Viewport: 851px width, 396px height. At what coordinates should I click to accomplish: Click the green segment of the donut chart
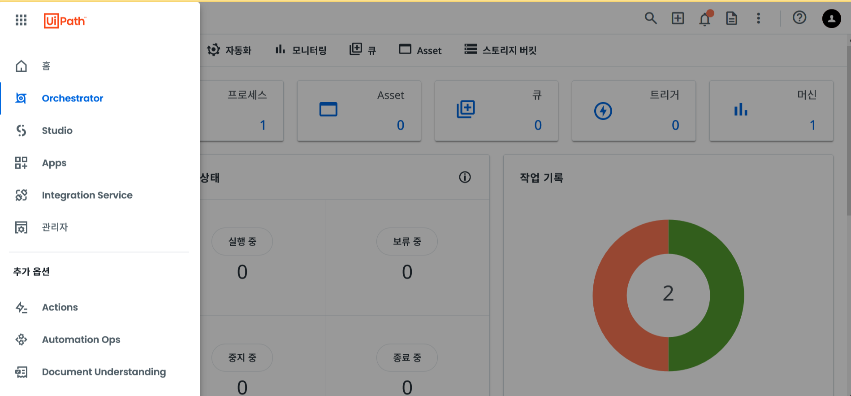click(x=727, y=295)
